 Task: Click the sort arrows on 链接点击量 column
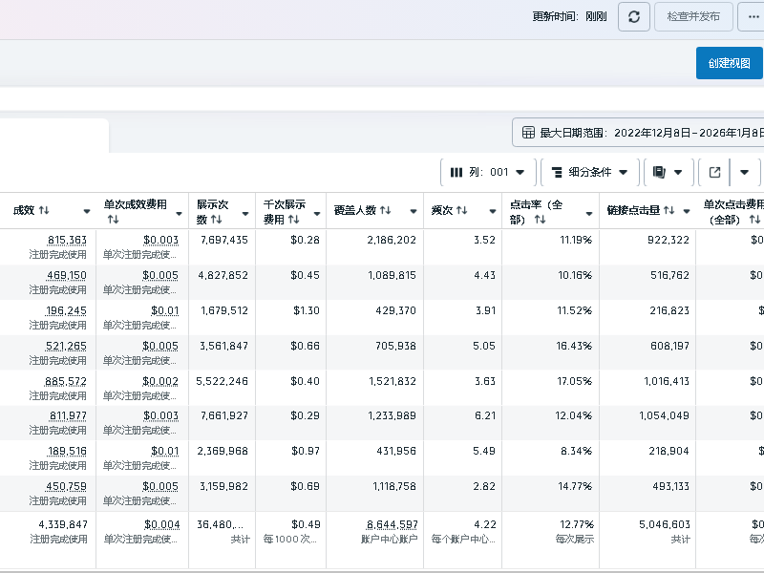click(668, 208)
